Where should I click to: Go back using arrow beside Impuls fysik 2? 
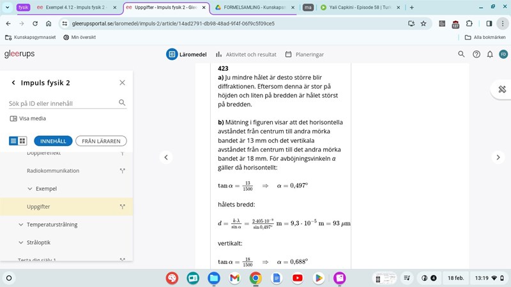tap(13, 83)
